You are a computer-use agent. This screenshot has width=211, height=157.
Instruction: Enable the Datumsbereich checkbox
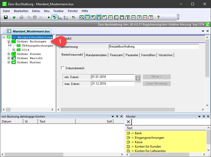pos(63,68)
